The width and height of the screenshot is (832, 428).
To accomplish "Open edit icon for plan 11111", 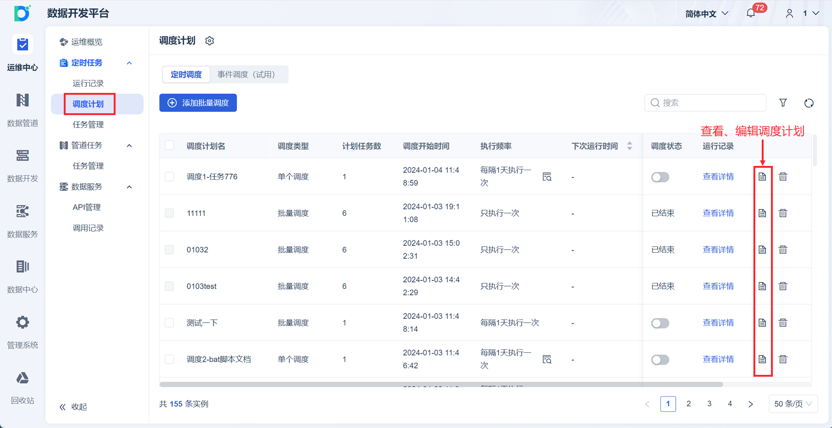I will pos(762,213).
